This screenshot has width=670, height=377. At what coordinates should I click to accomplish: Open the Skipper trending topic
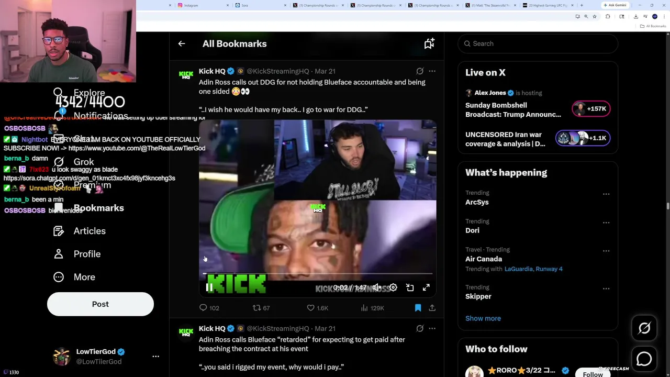pos(478,296)
